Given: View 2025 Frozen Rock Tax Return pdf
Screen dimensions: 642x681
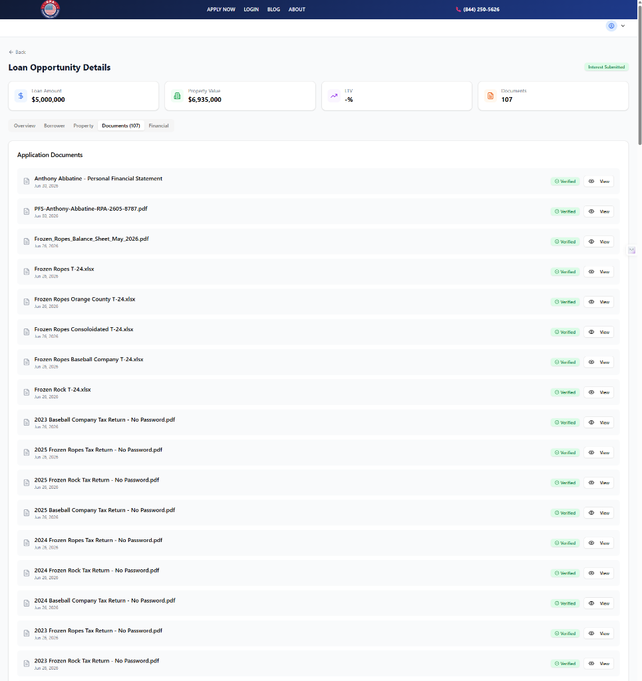Looking at the screenshot, I should pos(599,483).
